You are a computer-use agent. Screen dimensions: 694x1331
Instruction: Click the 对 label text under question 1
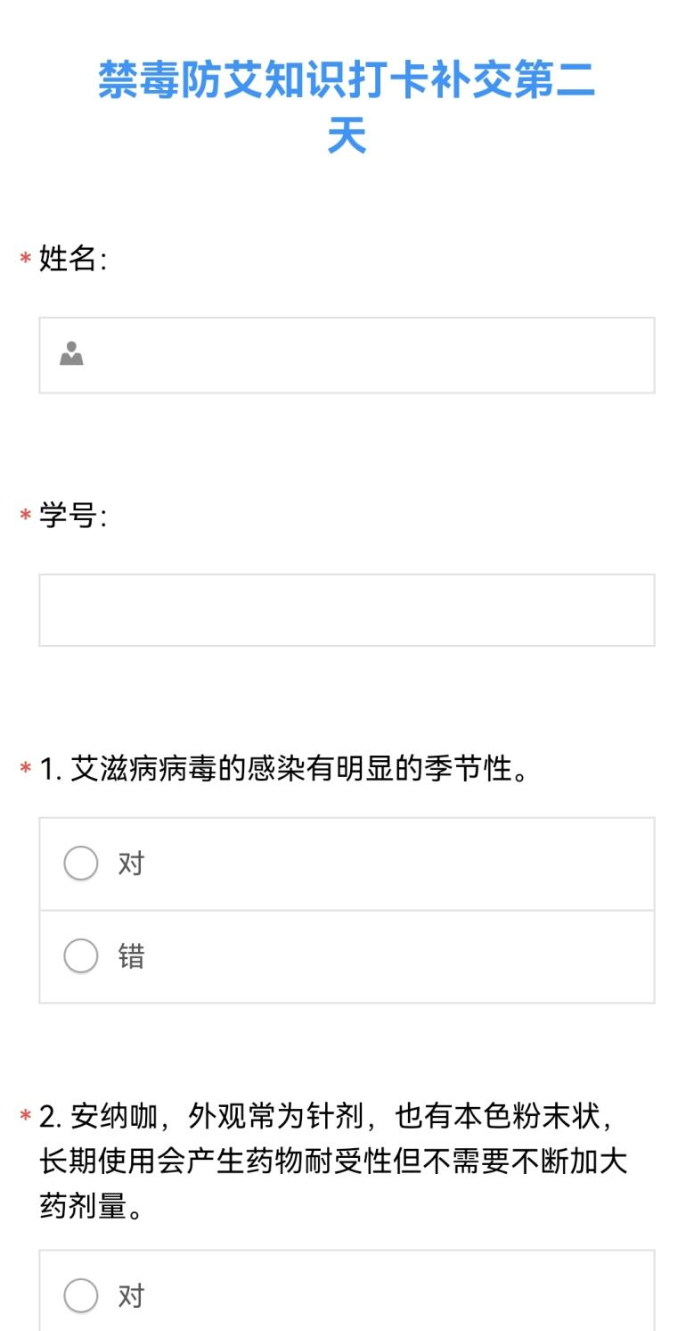(x=131, y=864)
